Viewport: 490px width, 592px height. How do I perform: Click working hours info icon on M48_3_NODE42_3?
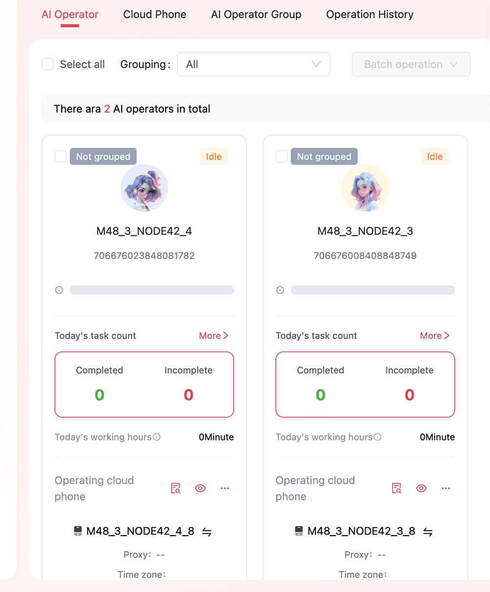(378, 437)
